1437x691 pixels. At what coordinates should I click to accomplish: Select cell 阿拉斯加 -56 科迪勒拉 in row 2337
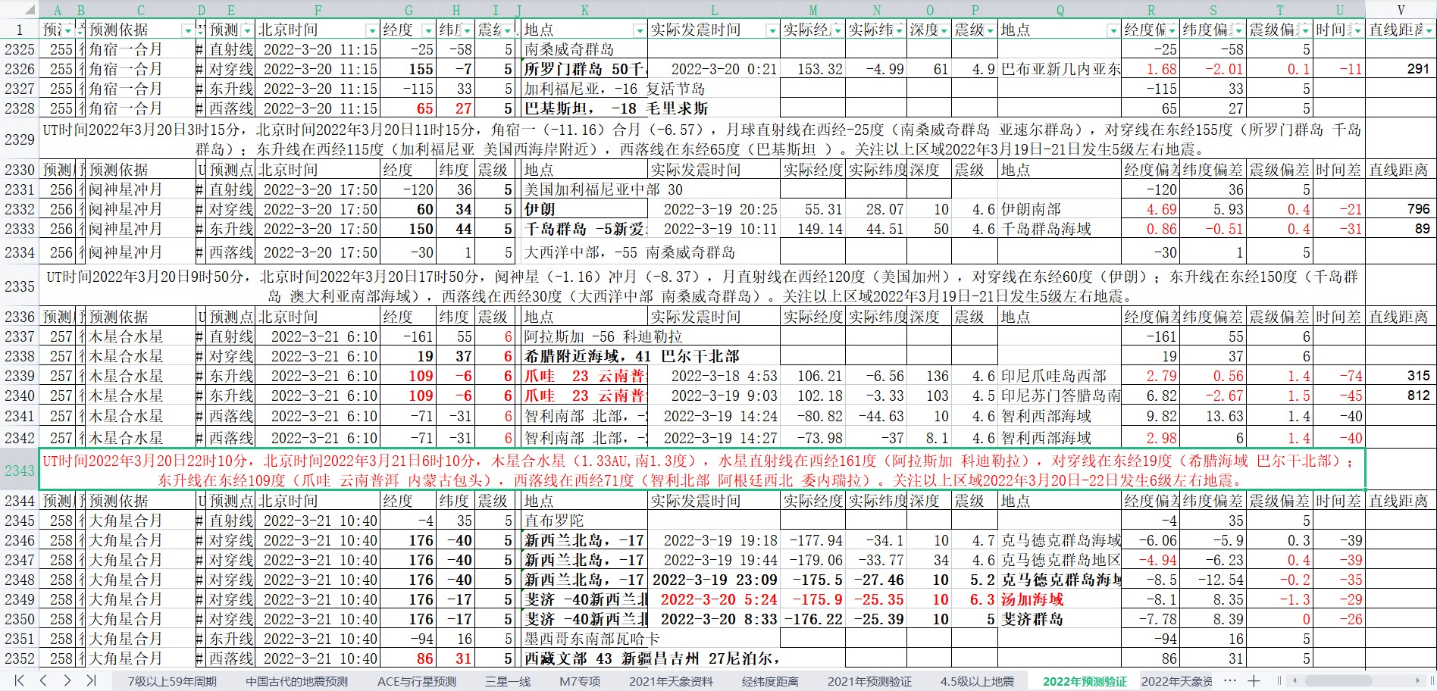coord(585,336)
